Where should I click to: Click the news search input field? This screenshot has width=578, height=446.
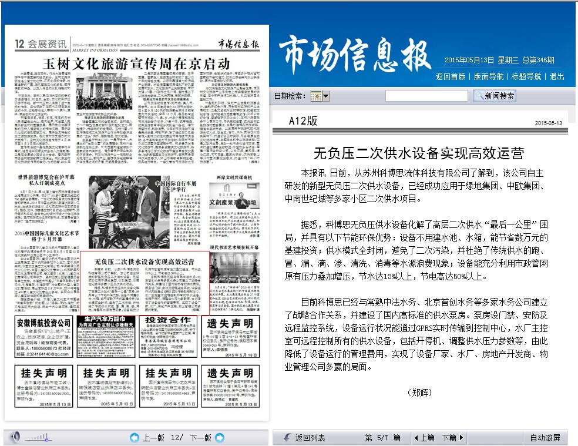(x=426, y=96)
